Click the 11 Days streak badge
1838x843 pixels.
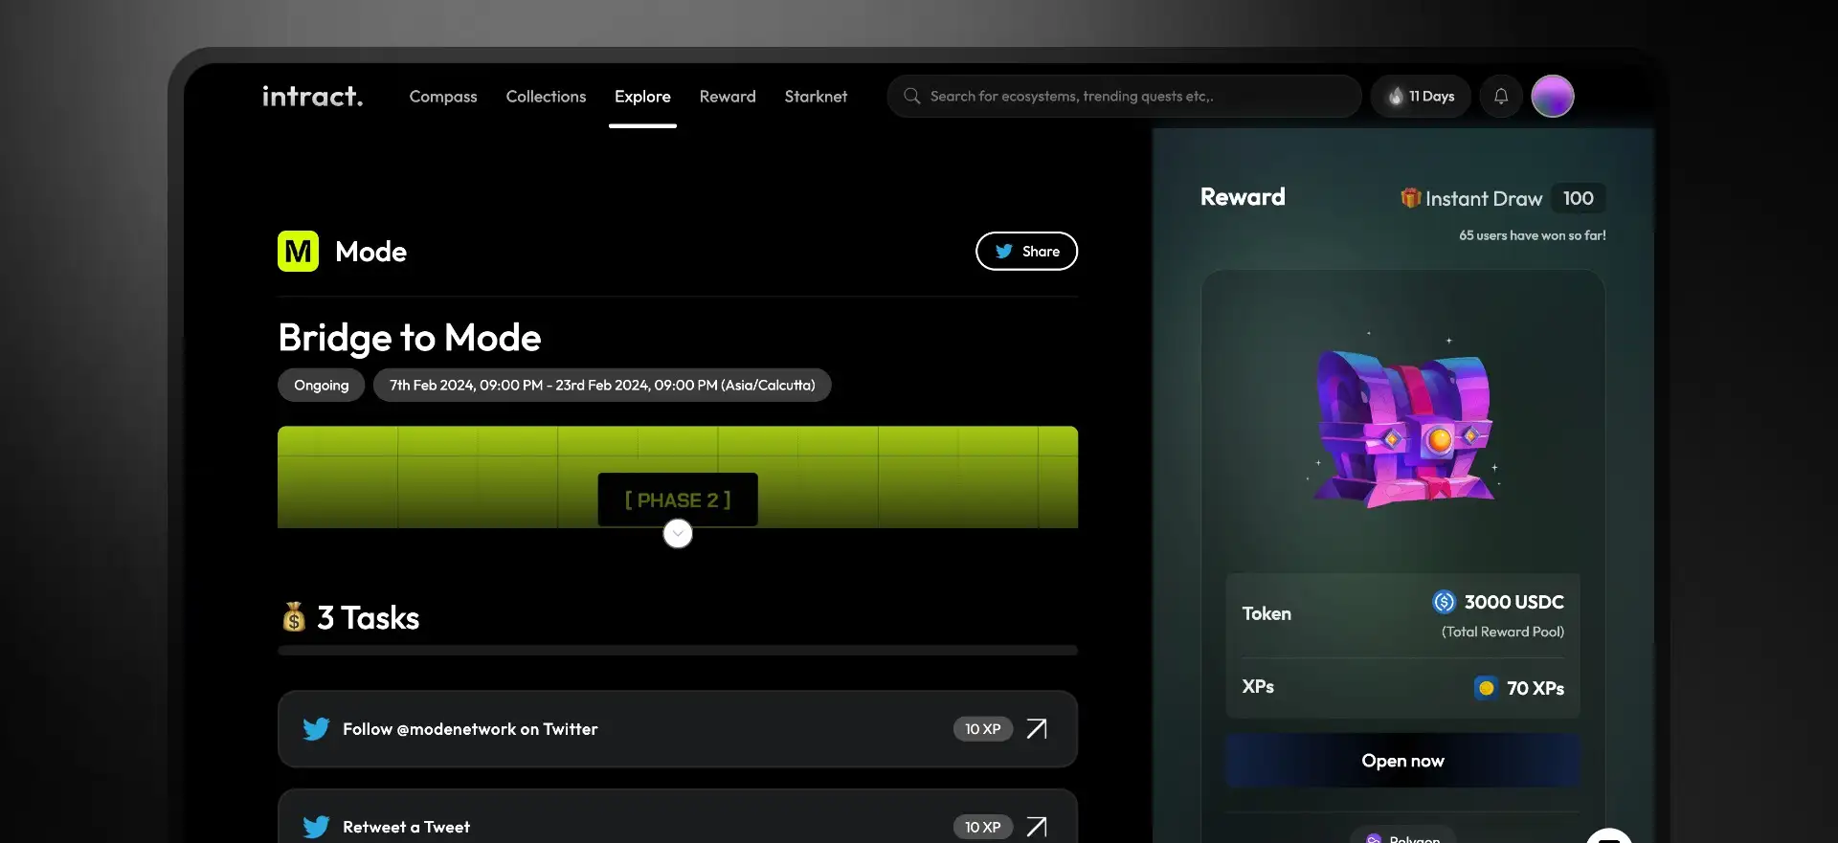(x=1421, y=97)
